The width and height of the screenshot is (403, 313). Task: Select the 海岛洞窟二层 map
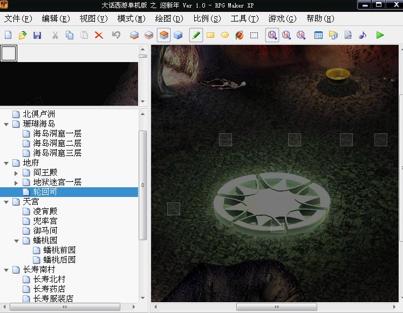57,143
